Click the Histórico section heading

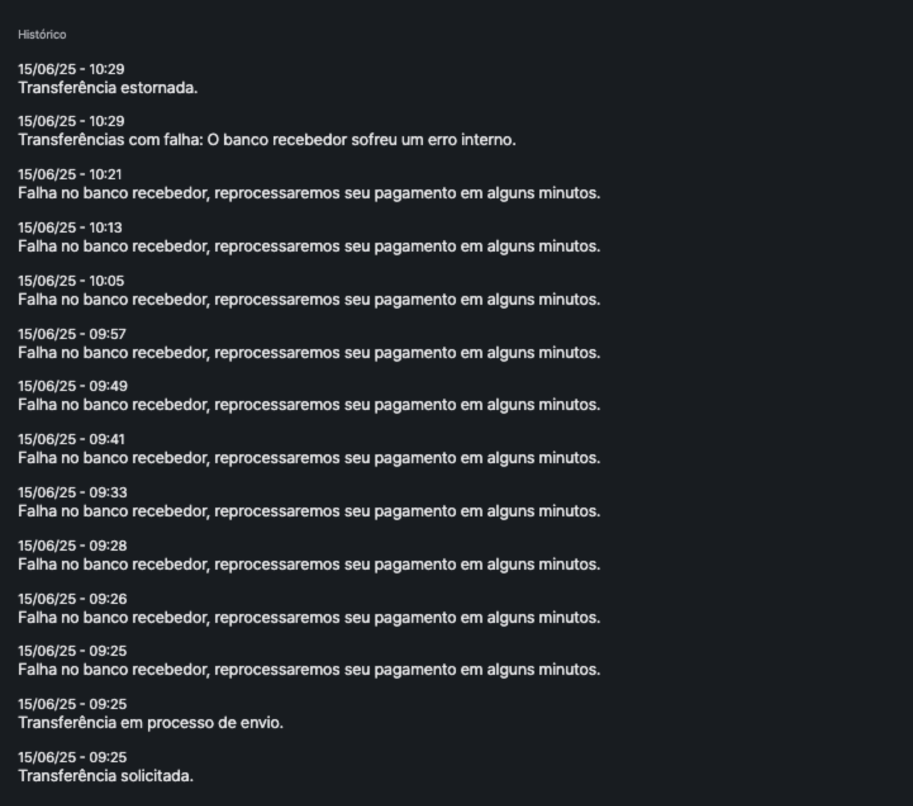42,35
